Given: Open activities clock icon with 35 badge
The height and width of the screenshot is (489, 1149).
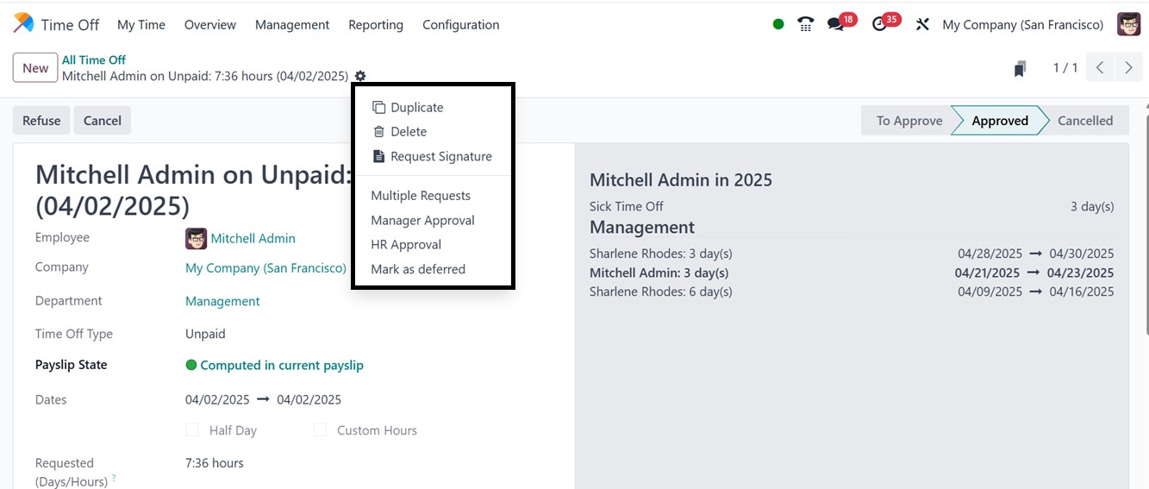Looking at the screenshot, I should [879, 24].
